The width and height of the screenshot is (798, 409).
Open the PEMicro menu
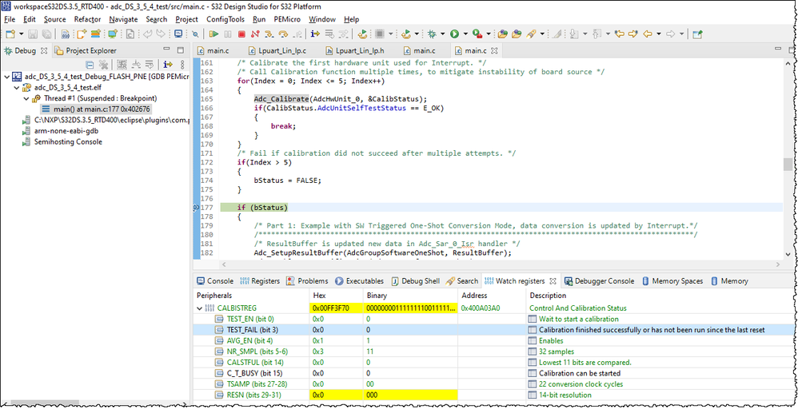point(286,19)
